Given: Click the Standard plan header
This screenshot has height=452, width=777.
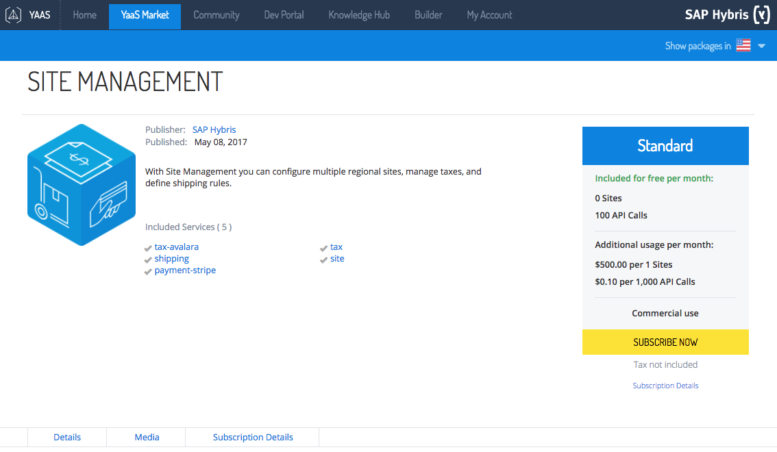Looking at the screenshot, I should point(665,146).
